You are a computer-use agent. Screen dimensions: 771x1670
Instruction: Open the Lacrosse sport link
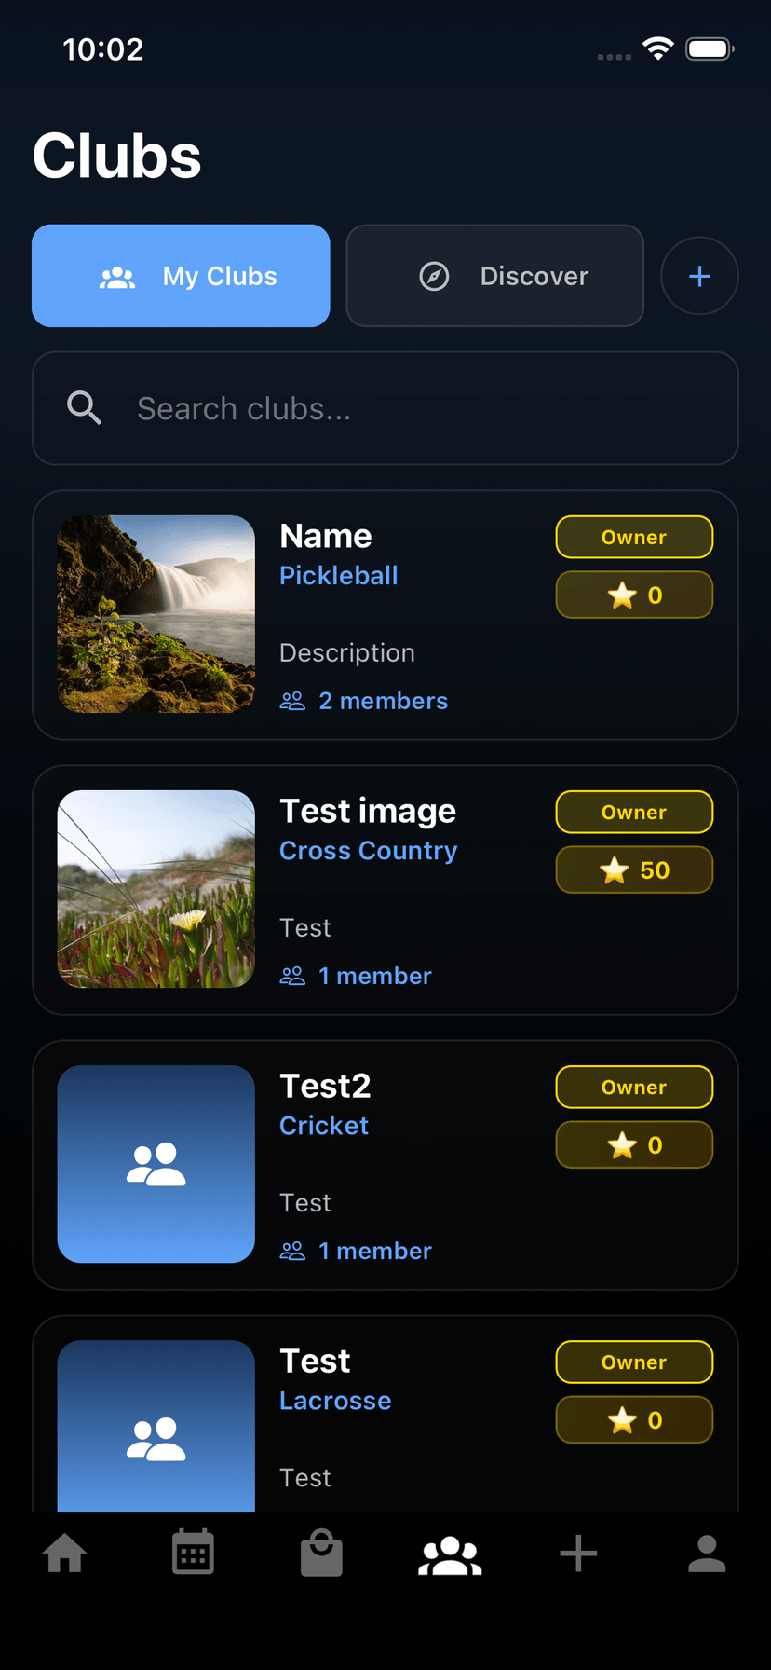pos(335,1401)
